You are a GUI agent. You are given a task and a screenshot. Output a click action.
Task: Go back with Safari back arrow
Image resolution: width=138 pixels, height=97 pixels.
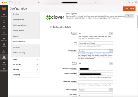[x=16, y=2]
